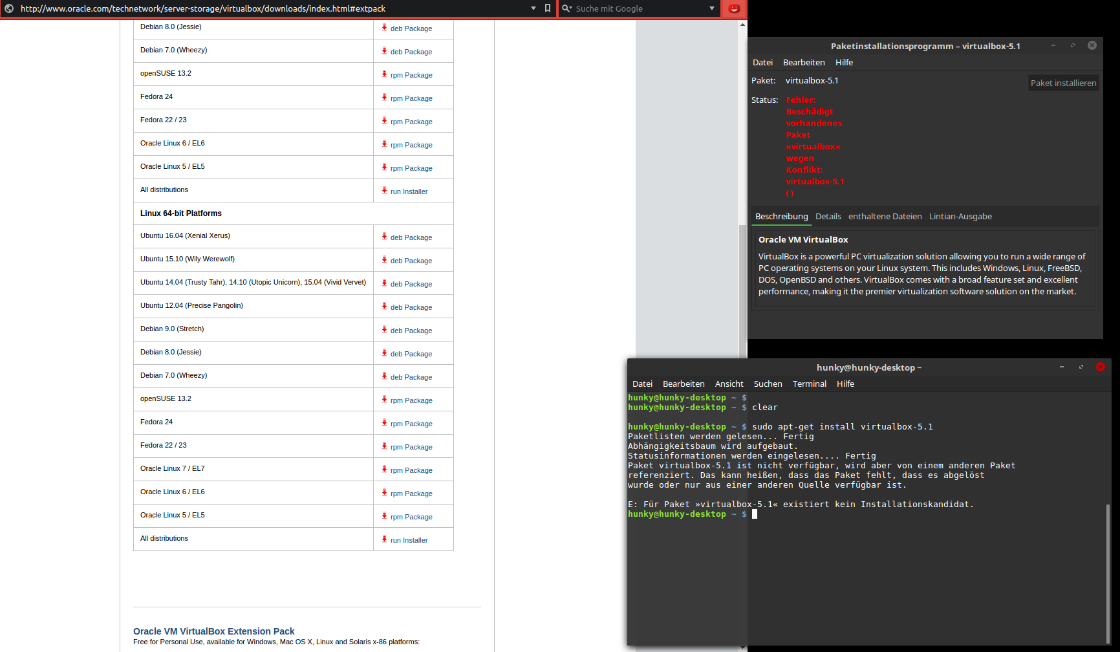Click the browser page vertical scrollbar thumb
1120x652 pixels.
[x=742, y=291]
